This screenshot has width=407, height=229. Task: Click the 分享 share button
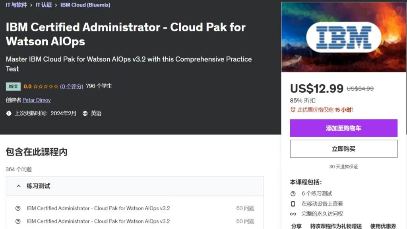296,226
